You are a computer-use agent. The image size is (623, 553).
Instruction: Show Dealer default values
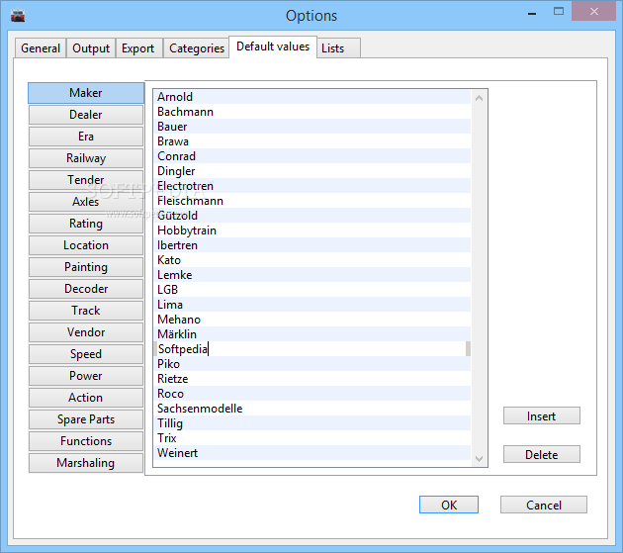pos(86,115)
